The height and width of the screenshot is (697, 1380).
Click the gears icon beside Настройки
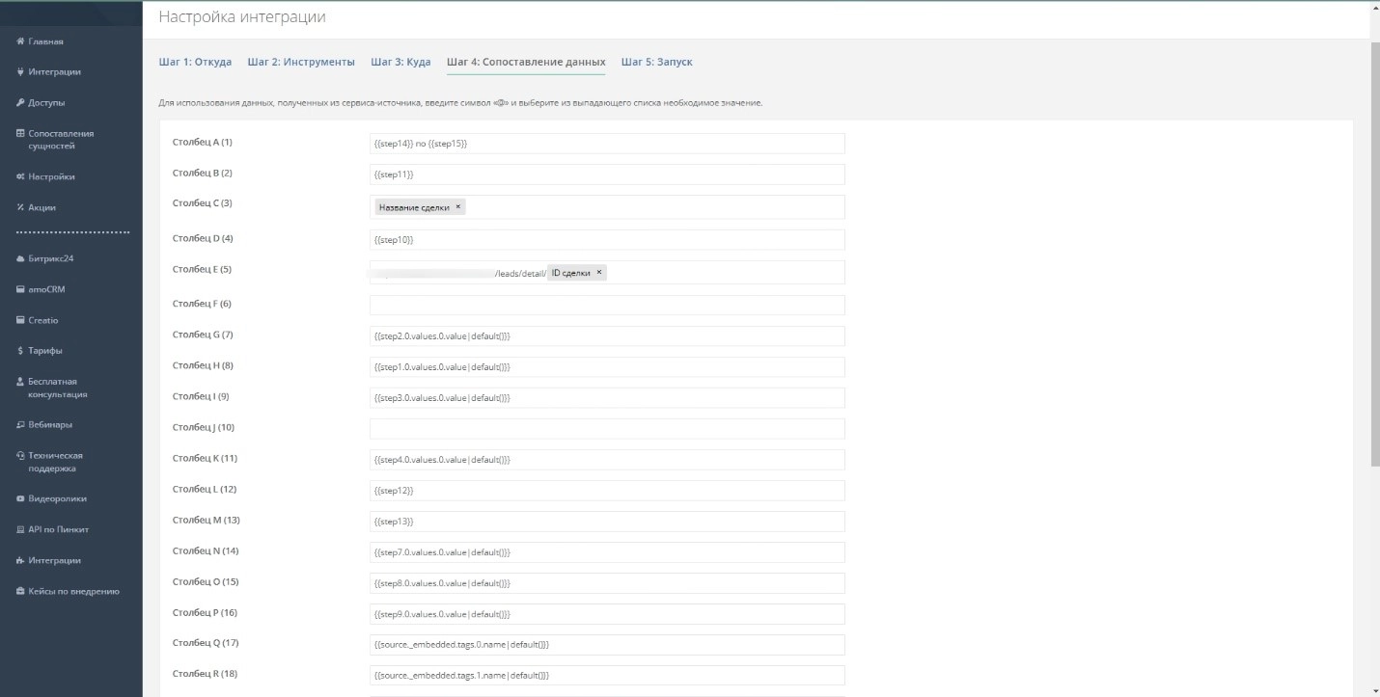coord(20,177)
